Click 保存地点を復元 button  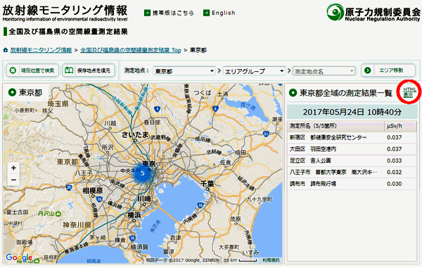(89, 70)
